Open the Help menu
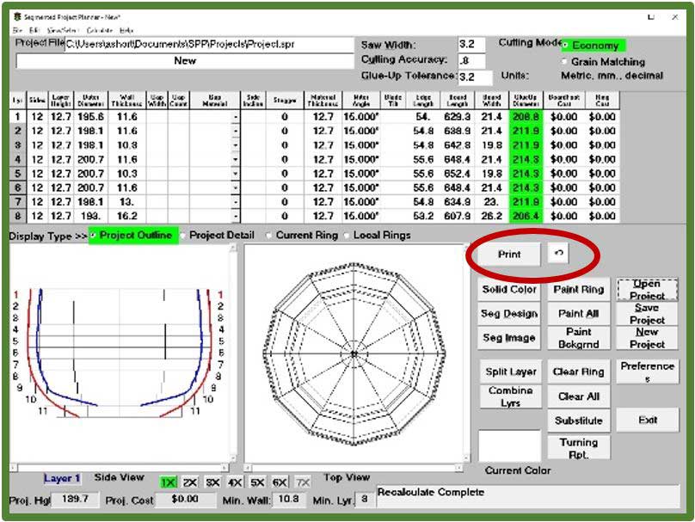Image resolution: width=695 pixels, height=522 pixels. (x=126, y=31)
